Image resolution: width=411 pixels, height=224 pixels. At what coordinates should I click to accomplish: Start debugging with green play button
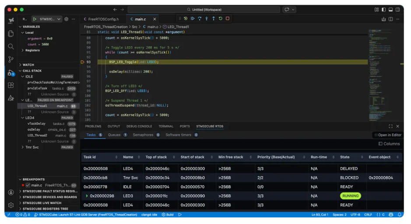(x=35, y=19)
